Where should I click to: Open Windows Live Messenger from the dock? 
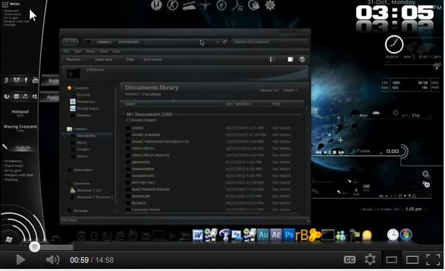click(x=341, y=236)
